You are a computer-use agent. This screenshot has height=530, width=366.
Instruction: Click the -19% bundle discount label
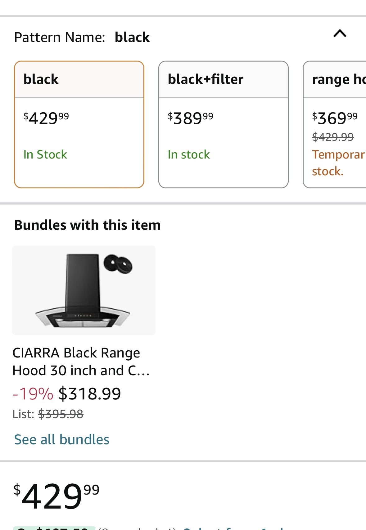[x=33, y=394]
